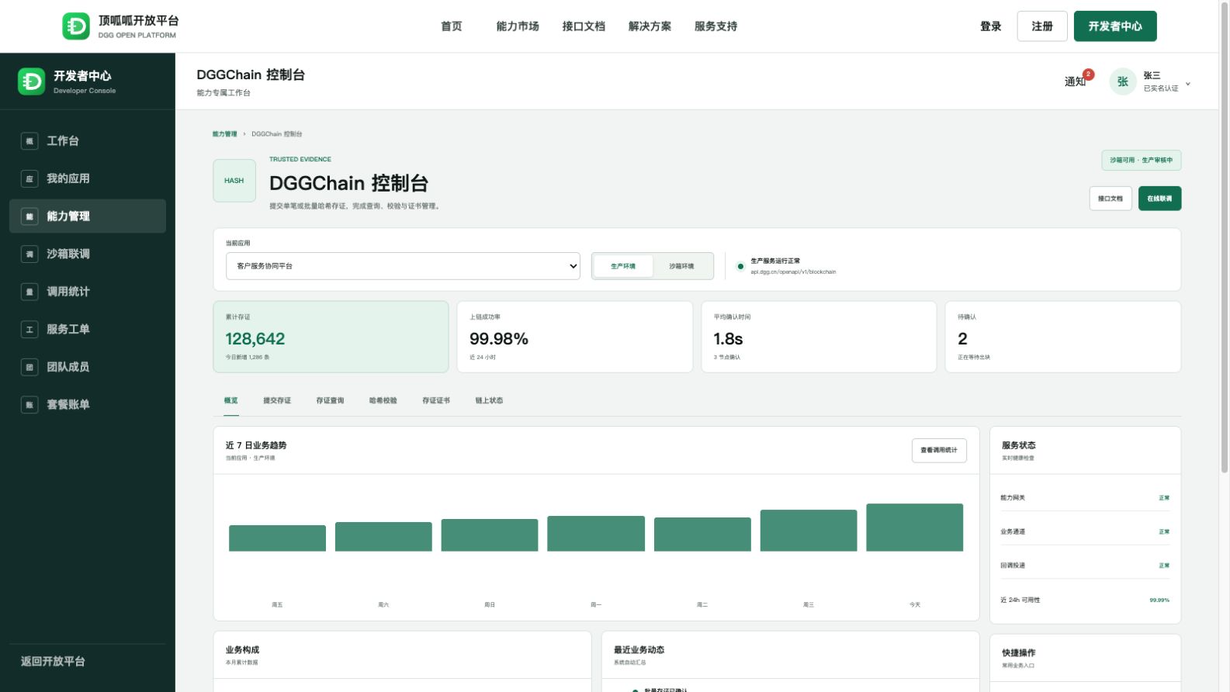Click the 回调投递 status row
This screenshot has height=692, width=1230.
point(1085,566)
